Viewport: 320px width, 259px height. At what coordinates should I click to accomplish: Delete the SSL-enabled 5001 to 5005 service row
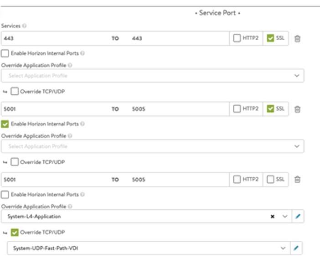pyautogui.click(x=297, y=109)
